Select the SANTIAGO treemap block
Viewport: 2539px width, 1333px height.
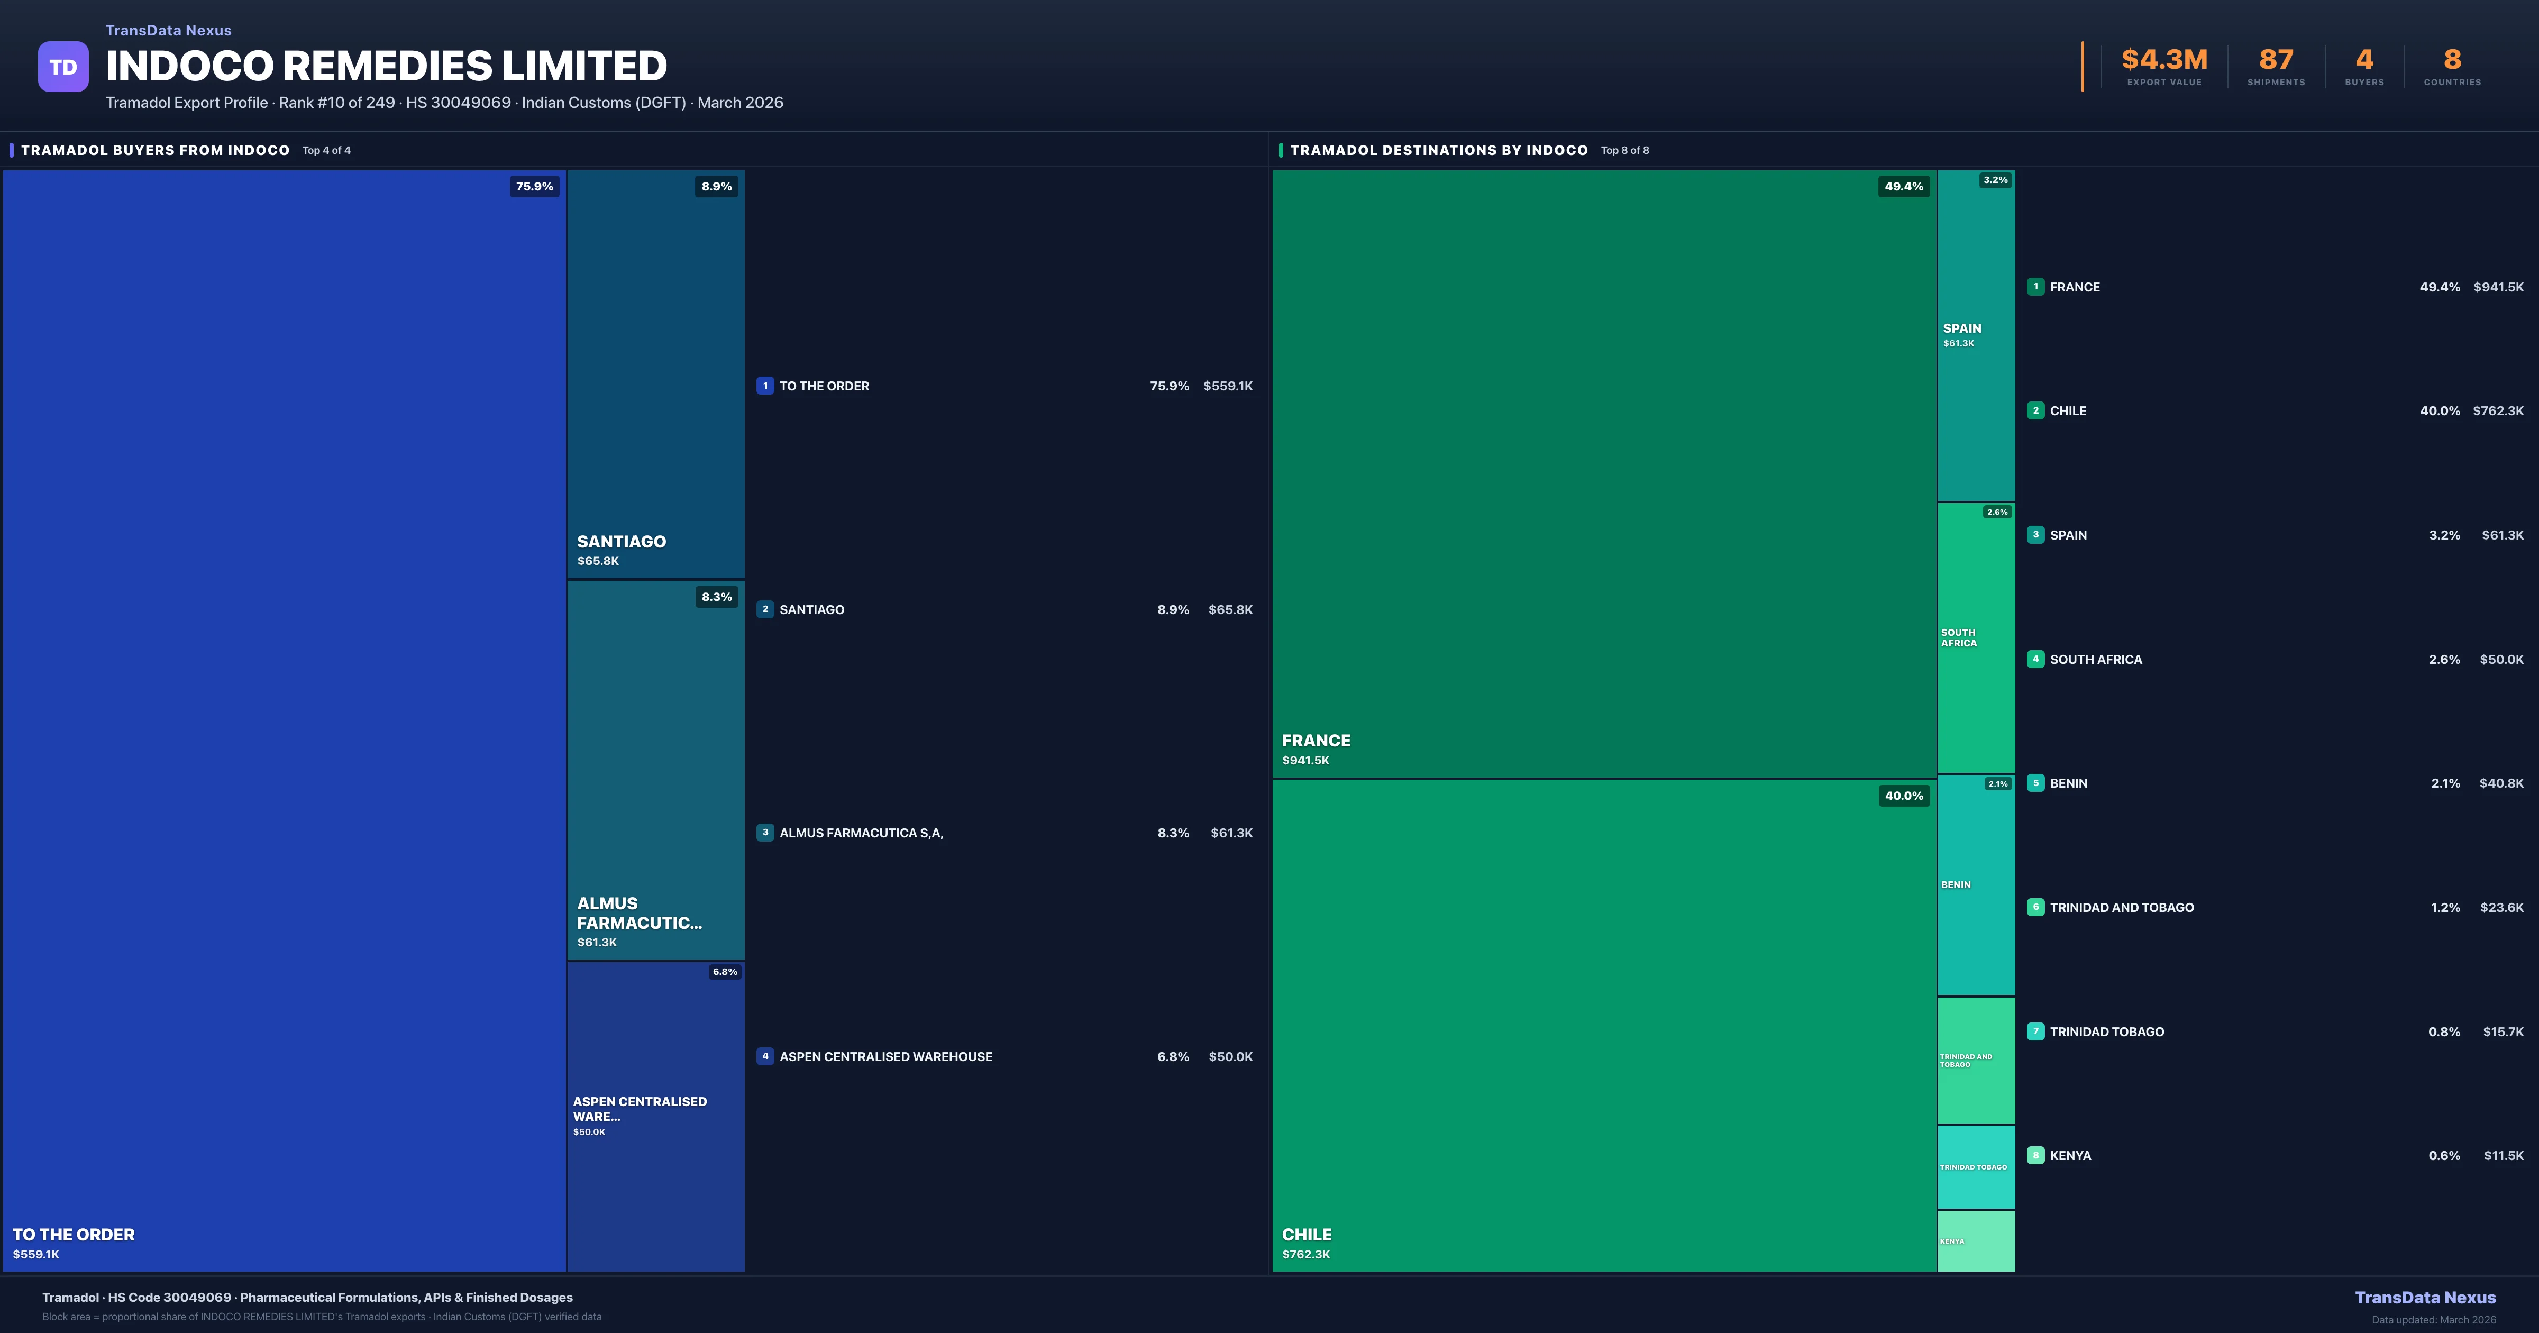(x=655, y=375)
